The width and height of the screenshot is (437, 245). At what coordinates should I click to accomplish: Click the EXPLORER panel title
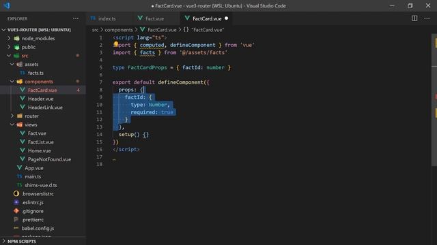tap(17, 18)
